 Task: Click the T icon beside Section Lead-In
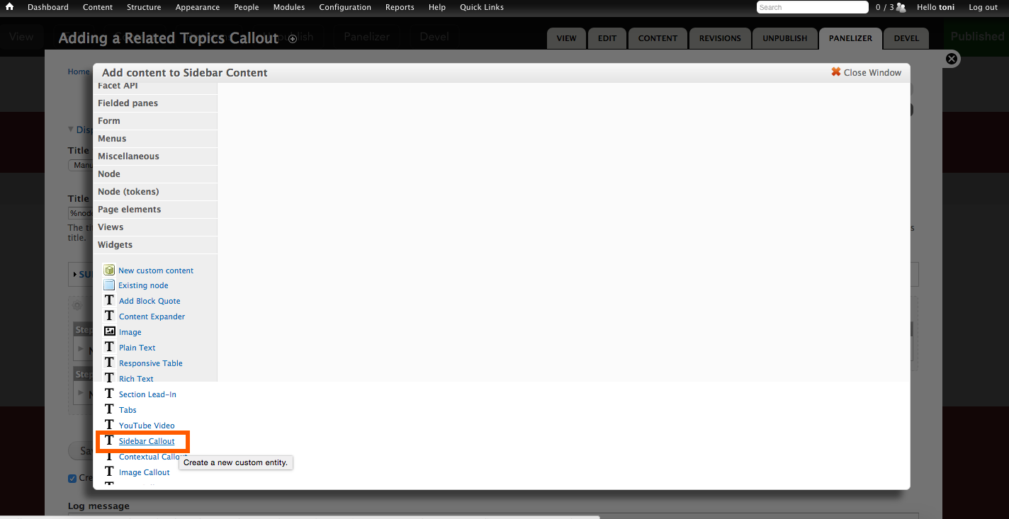[109, 394]
